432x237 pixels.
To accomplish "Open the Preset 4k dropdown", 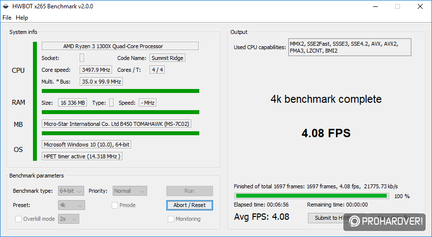I will point(71,206).
